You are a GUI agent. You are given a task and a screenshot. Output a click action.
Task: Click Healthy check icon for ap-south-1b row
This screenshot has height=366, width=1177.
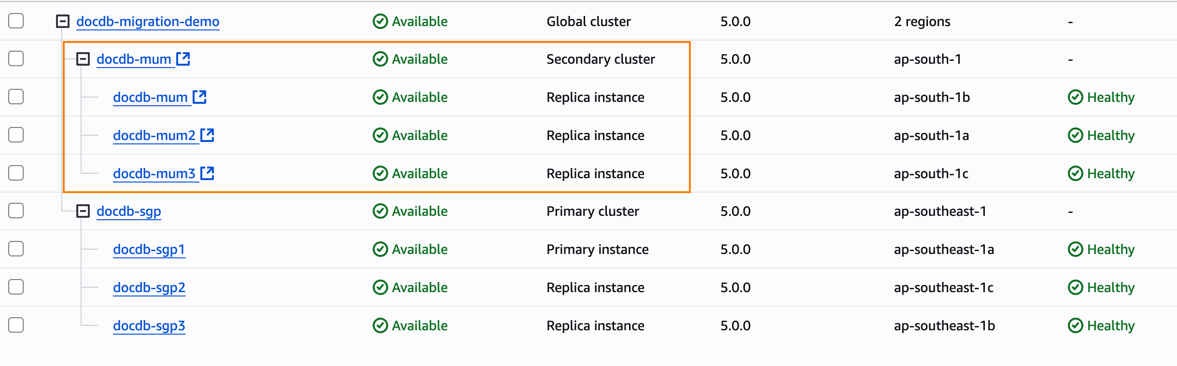point(1075,97)
